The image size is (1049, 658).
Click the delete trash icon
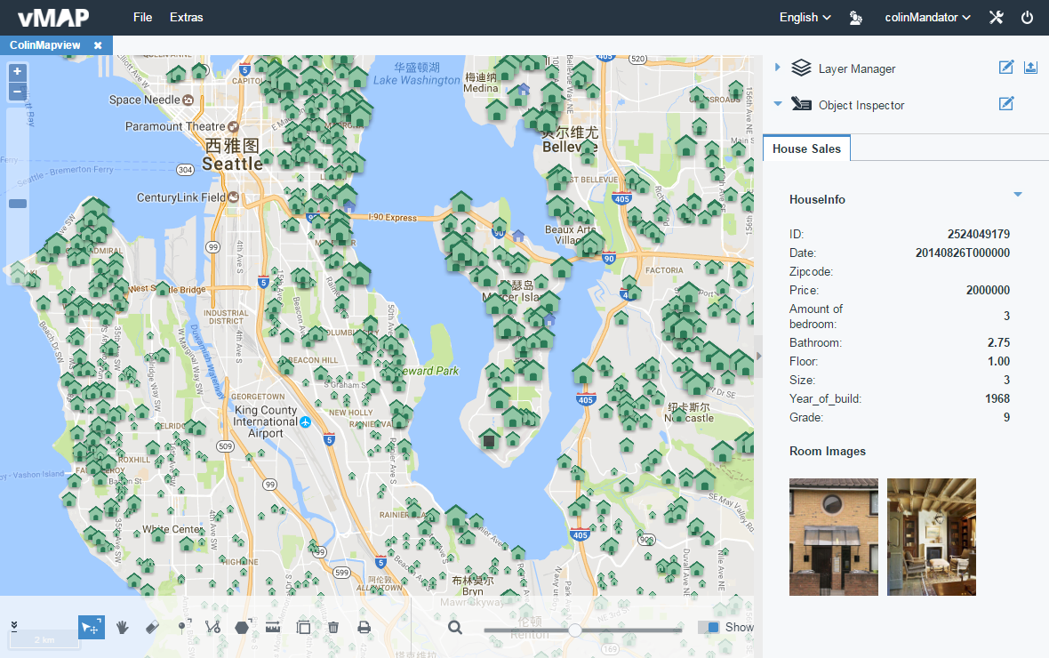[x=333, y=627]
